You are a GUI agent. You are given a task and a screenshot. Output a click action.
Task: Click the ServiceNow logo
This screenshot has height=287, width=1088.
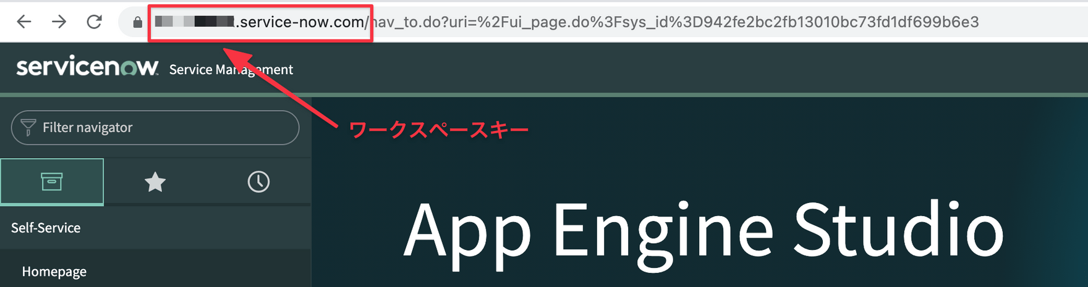click(87, 66)
